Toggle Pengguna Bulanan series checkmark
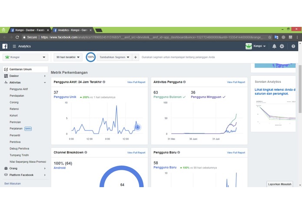 point(184,97)
